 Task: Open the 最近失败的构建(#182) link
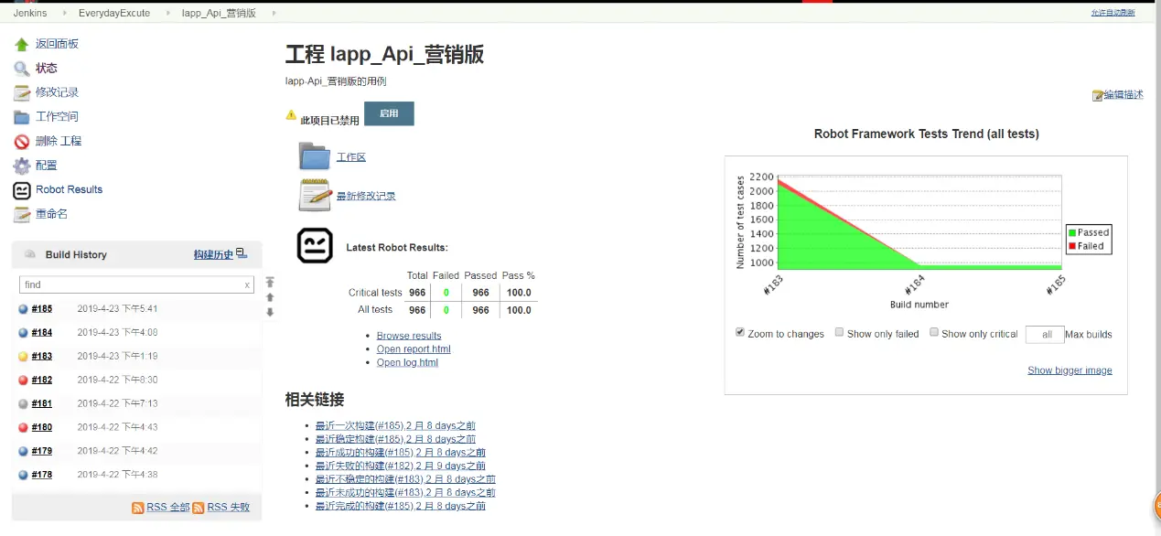point(400,466)
